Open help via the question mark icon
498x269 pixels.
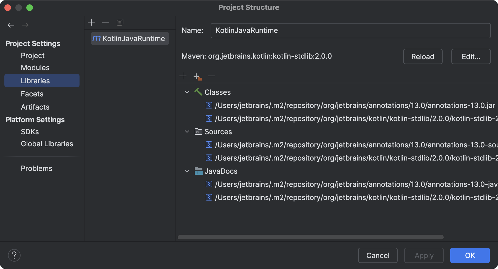point(14,255)
